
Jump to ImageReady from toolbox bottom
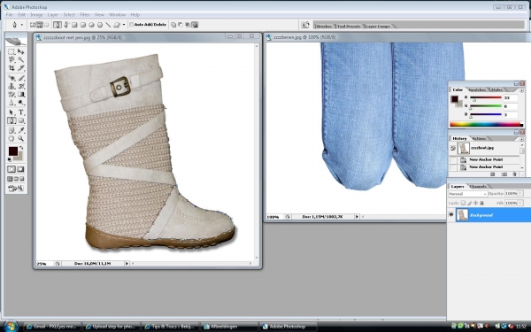click(x=16, y=189)
